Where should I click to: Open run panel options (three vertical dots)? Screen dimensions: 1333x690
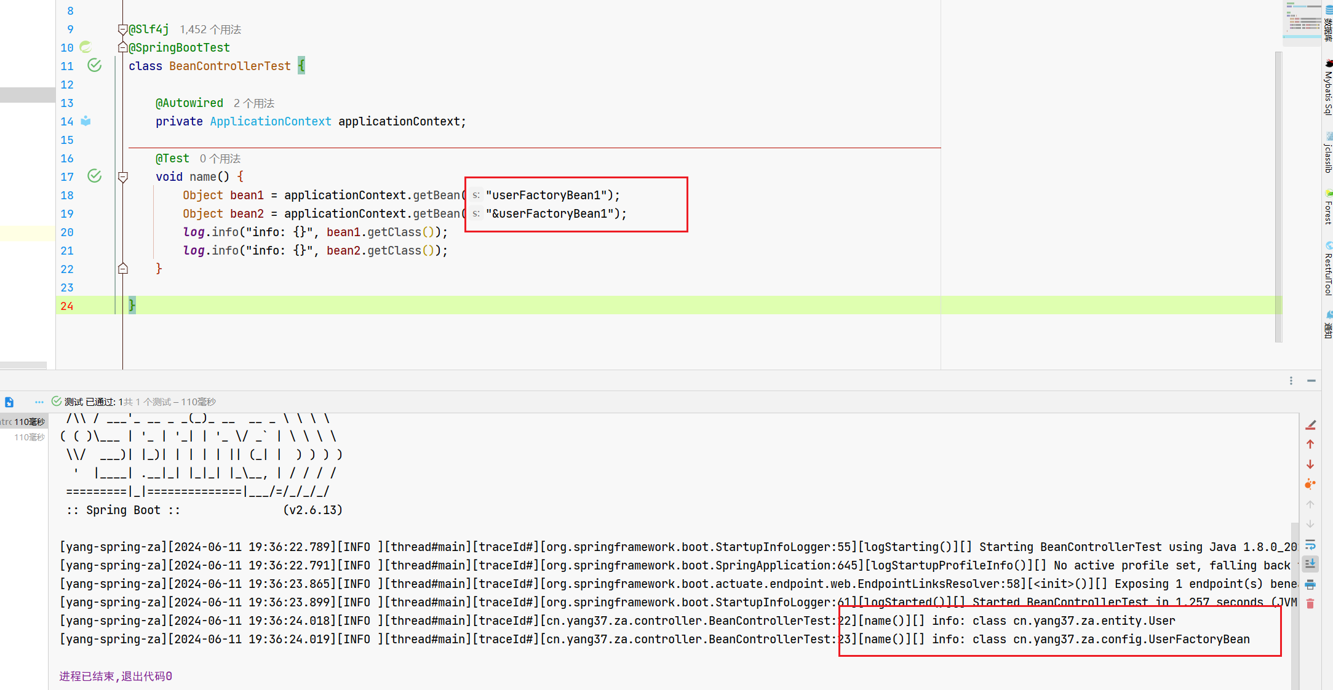(1291, 381)
